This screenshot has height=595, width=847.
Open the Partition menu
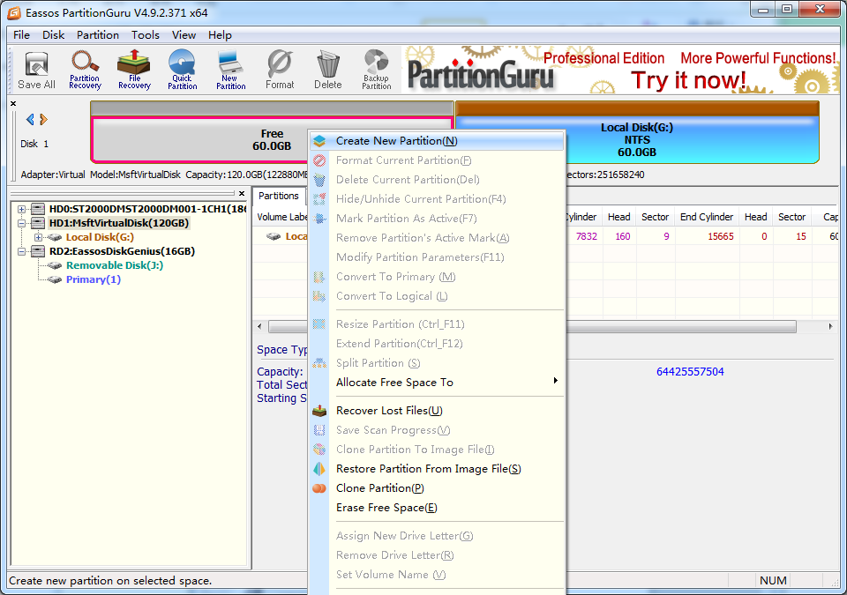[98, 35]
